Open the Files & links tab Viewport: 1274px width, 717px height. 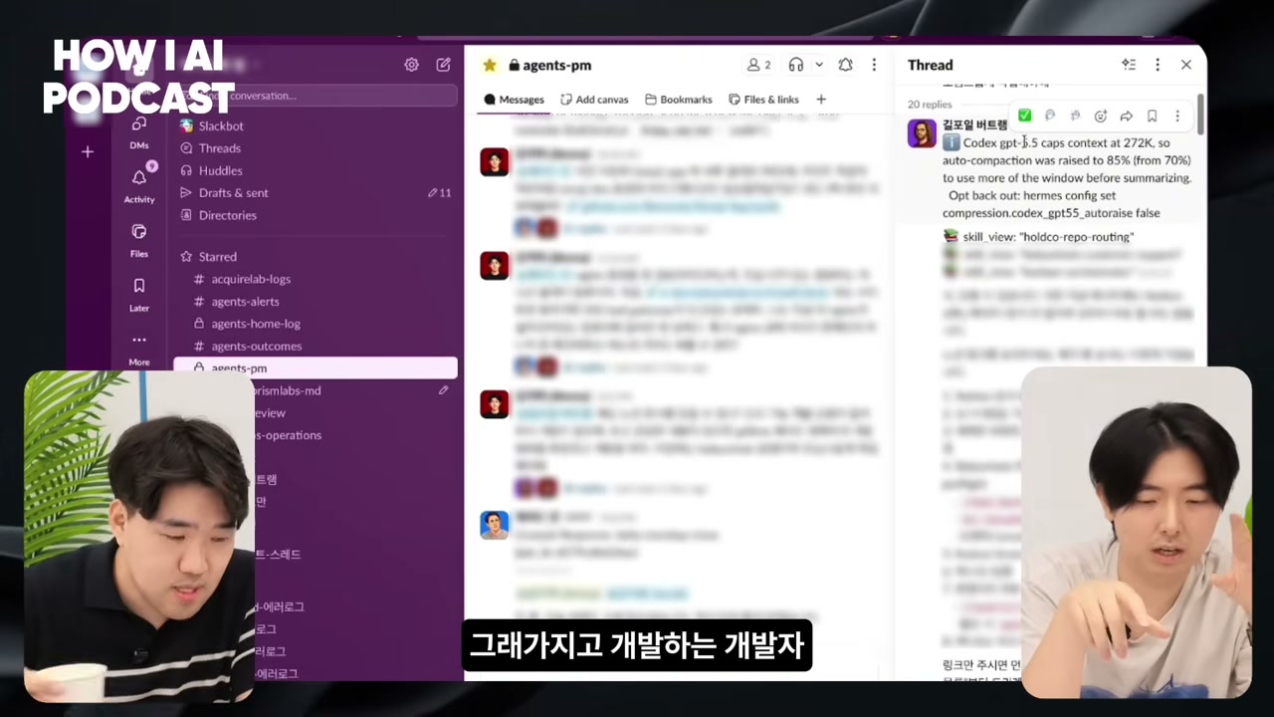(x=763, y=100)
